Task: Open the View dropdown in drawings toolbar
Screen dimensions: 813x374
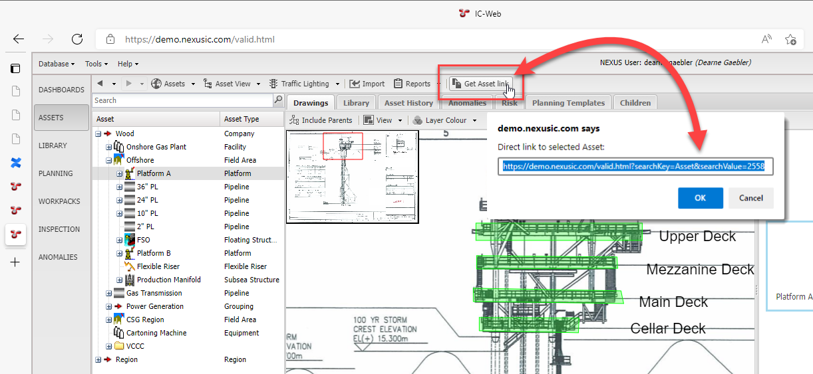Action: [383, 120]
